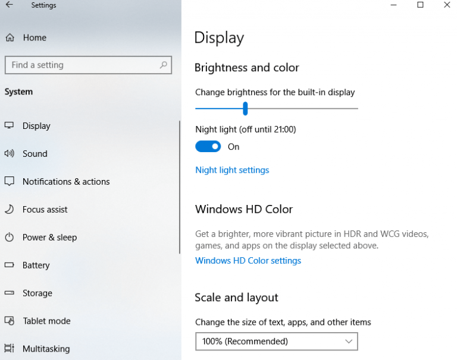Click the back arrow in Settings

pyautogui.click(x=10, y=5)
